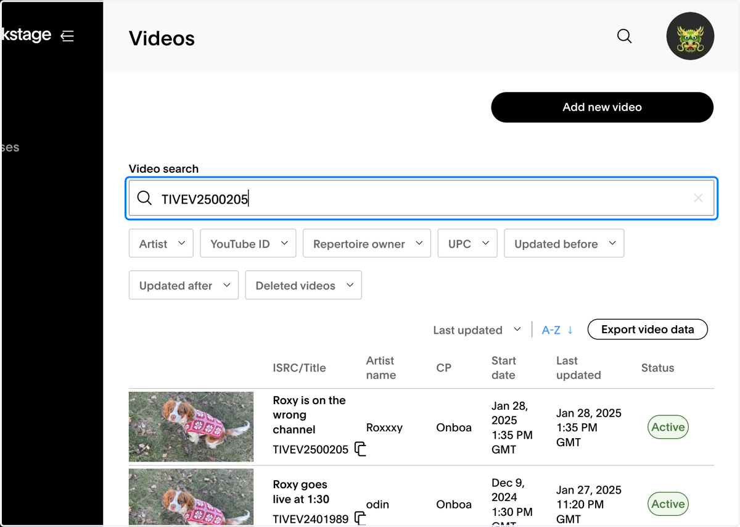Screen dimensions: 740x527
Task: Click title Roxy is on the wrong channel
Action: [309, 415]
